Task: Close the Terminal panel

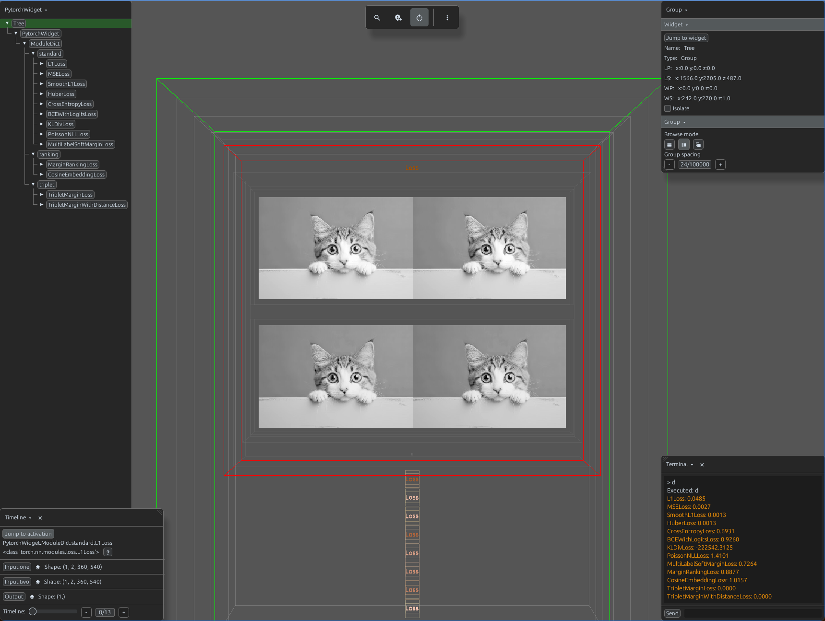Action: click(702, 465)
